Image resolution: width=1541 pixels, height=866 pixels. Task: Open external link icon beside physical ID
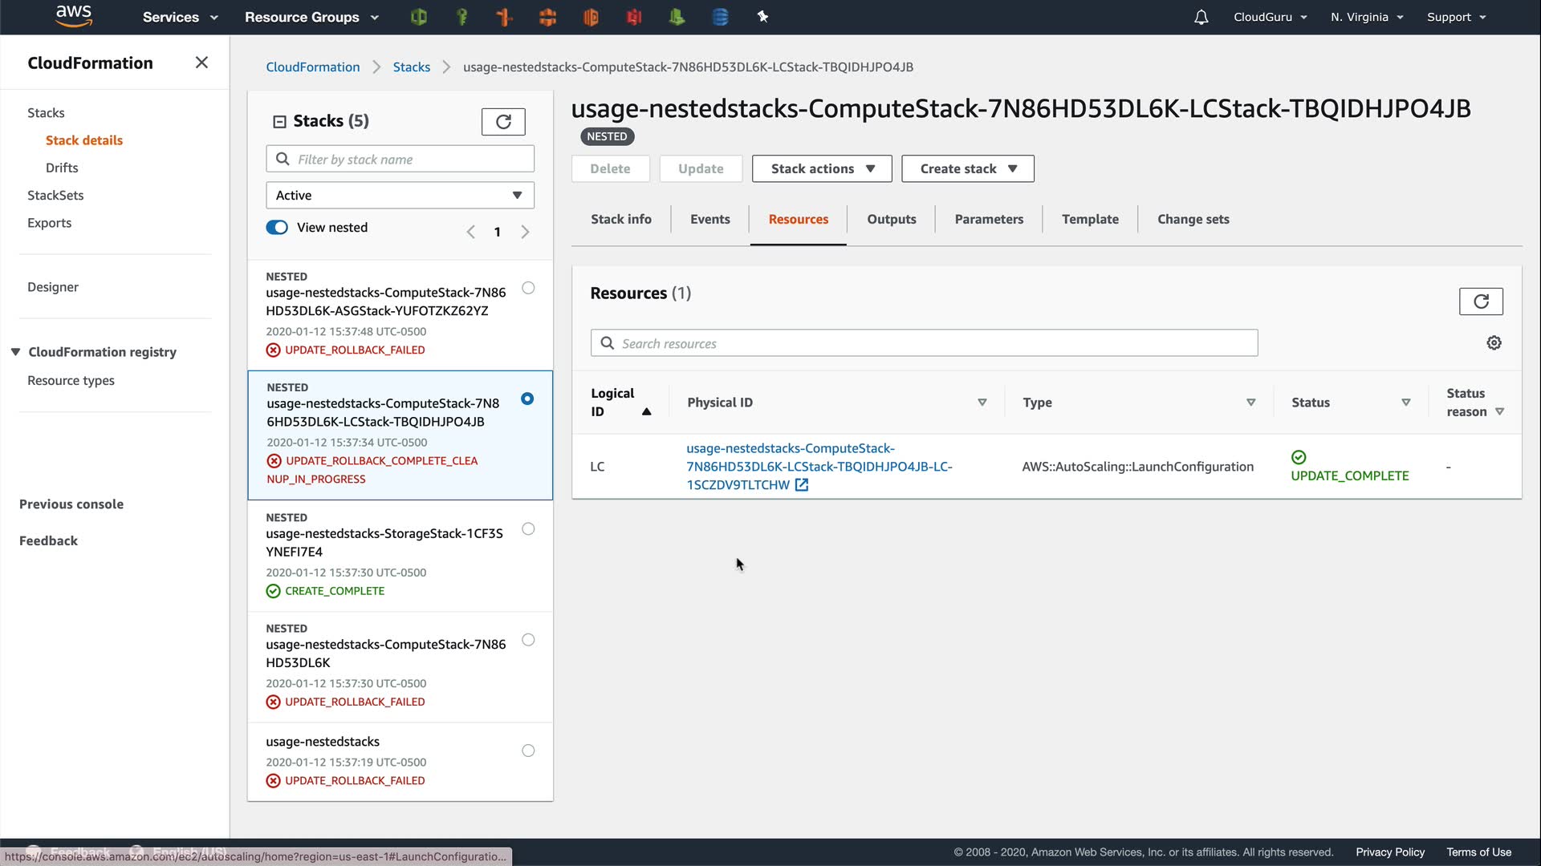(x=802, y=485)
